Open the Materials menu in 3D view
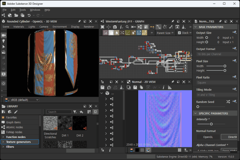 (19, 27)
